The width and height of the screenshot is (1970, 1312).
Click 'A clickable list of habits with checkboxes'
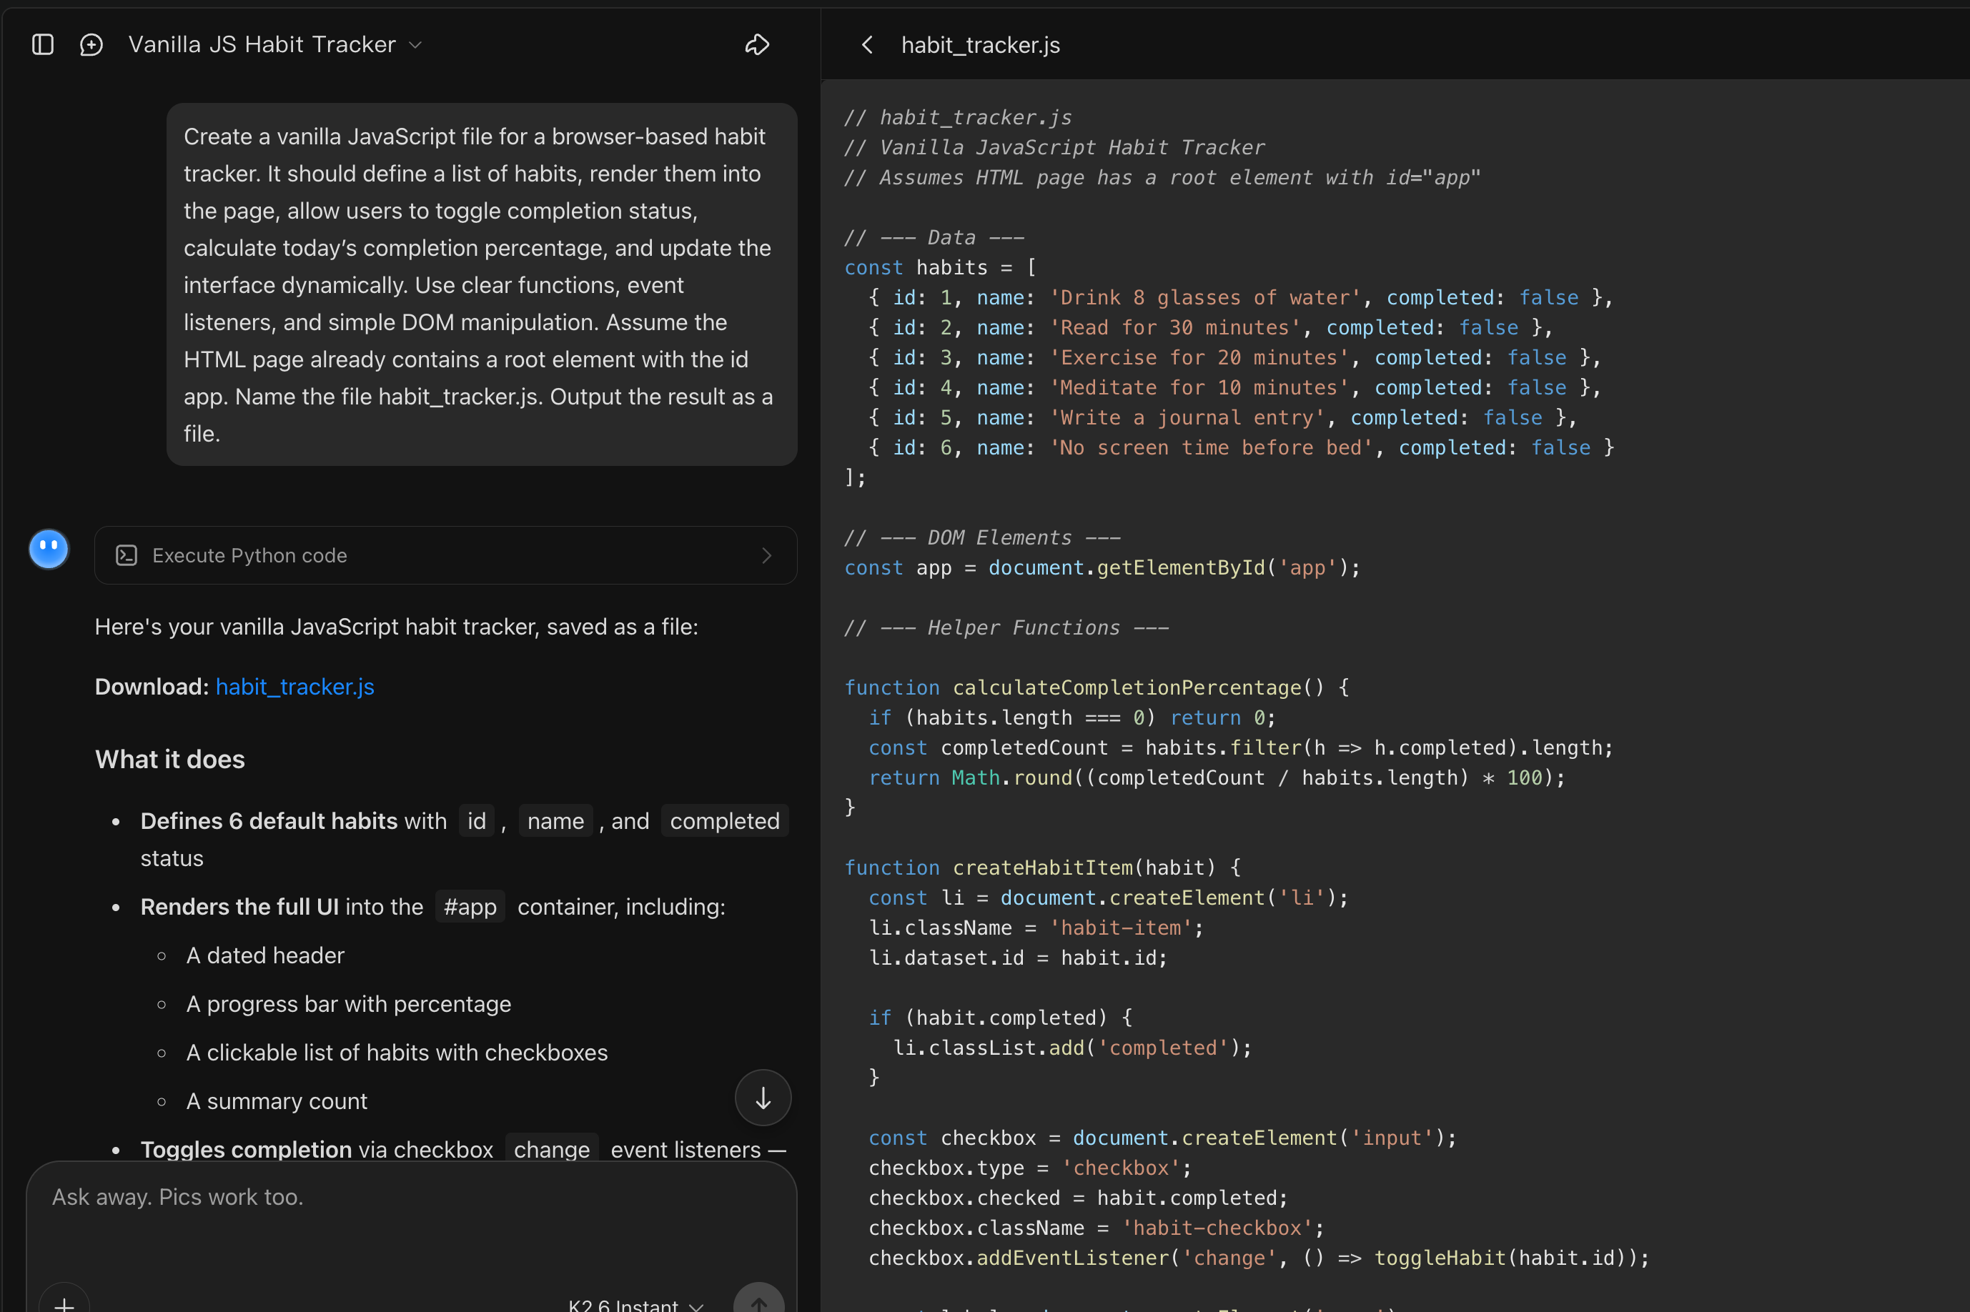pos(397,1052)
